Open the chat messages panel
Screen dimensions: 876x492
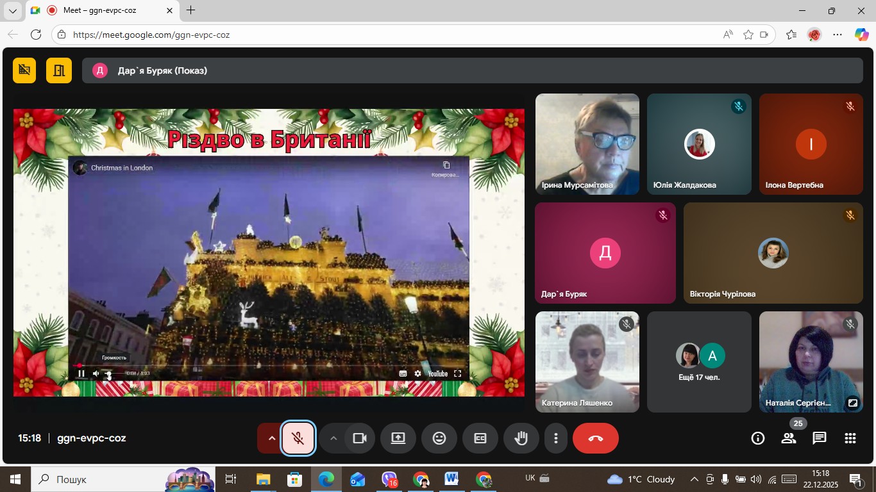(819, 438)
